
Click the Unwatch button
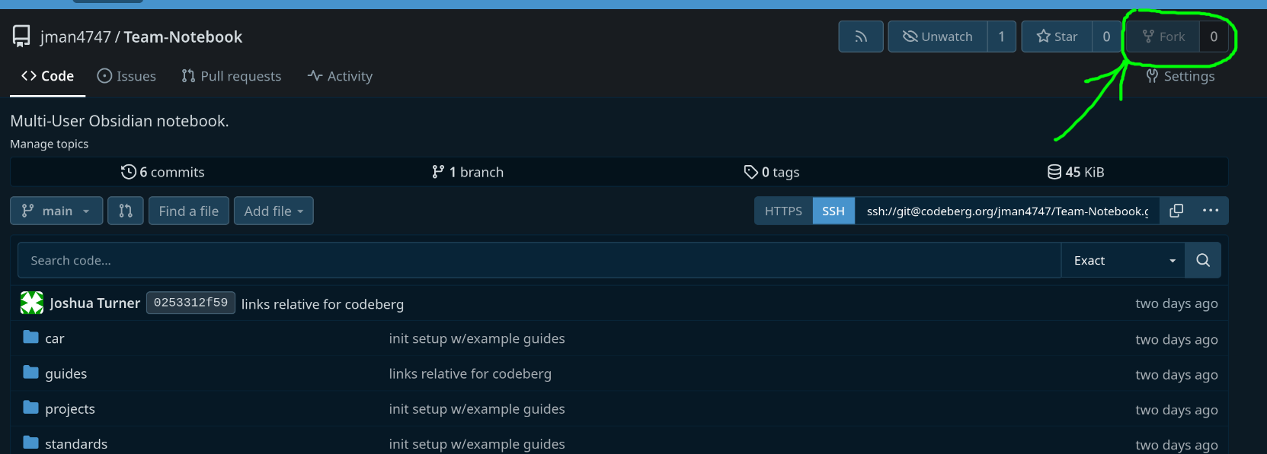click(938, 37)
